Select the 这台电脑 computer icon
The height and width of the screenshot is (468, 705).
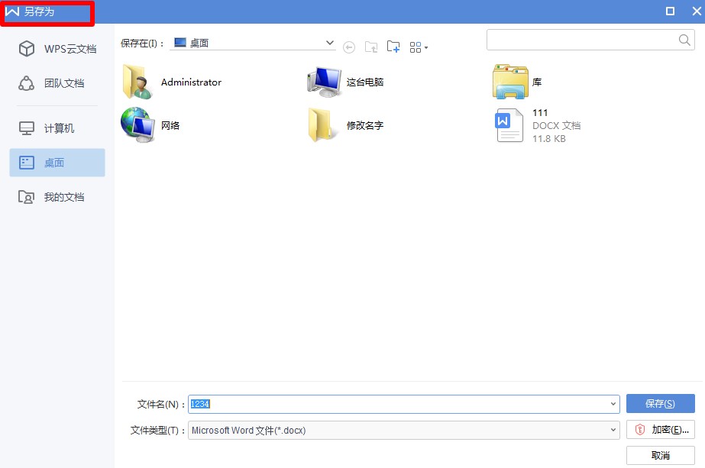(x=324, y=82)
